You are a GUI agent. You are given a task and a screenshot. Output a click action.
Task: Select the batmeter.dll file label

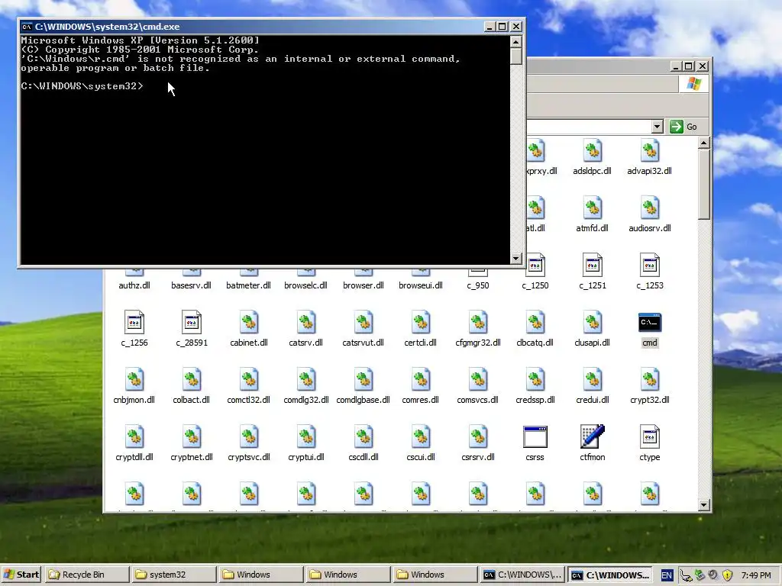[x=249, y=285]
